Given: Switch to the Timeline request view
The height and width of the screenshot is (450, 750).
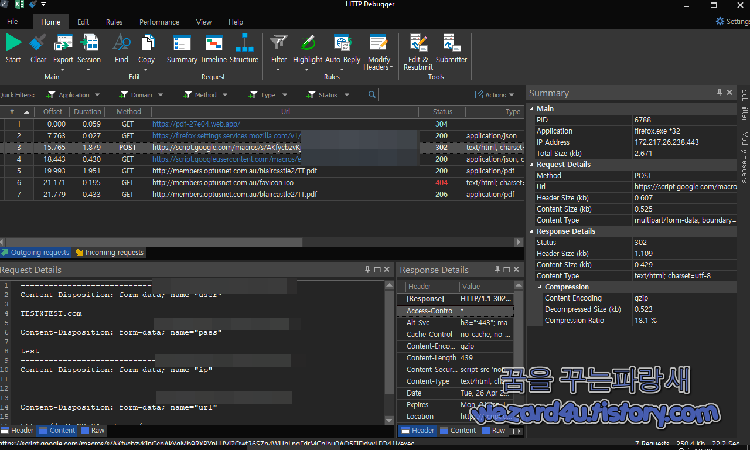Looking at the screenshot, I should coord(213,50).
